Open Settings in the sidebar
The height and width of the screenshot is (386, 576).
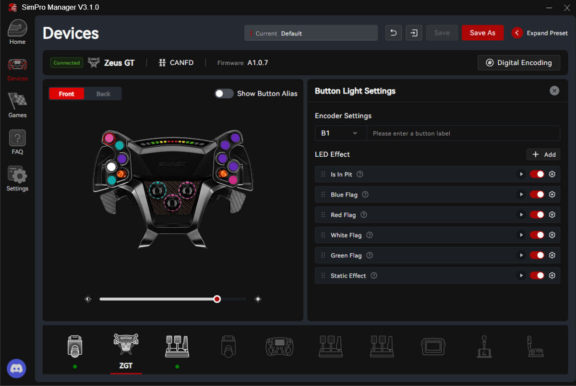pyautogui.click(x=17, y=179)
